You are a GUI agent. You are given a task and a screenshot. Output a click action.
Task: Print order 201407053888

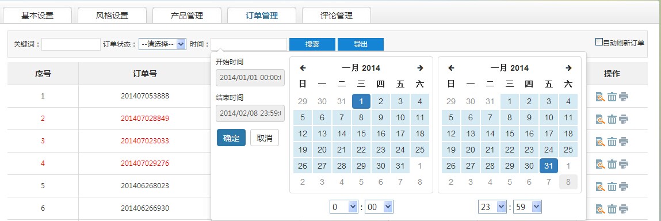coord(624,97)
